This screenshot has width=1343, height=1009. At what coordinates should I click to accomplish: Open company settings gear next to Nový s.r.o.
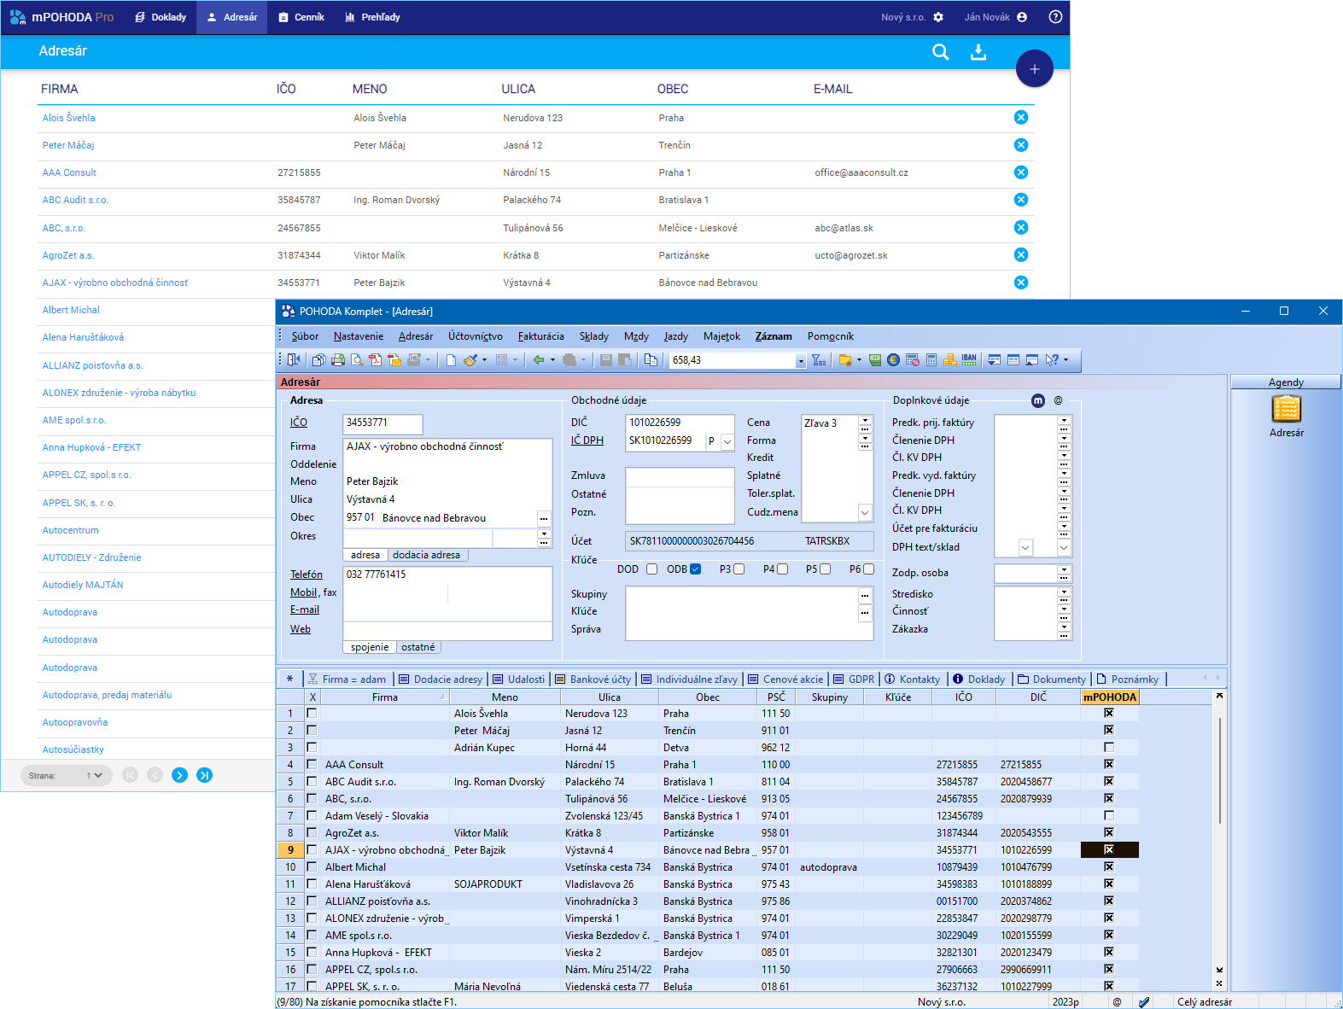click(938, 17)
